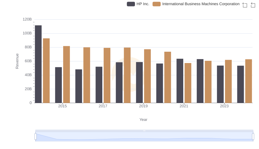Click the tallest HP Inc. bar for 2014
The width and height of the screenshot is (259, 149).
point(38,64)
